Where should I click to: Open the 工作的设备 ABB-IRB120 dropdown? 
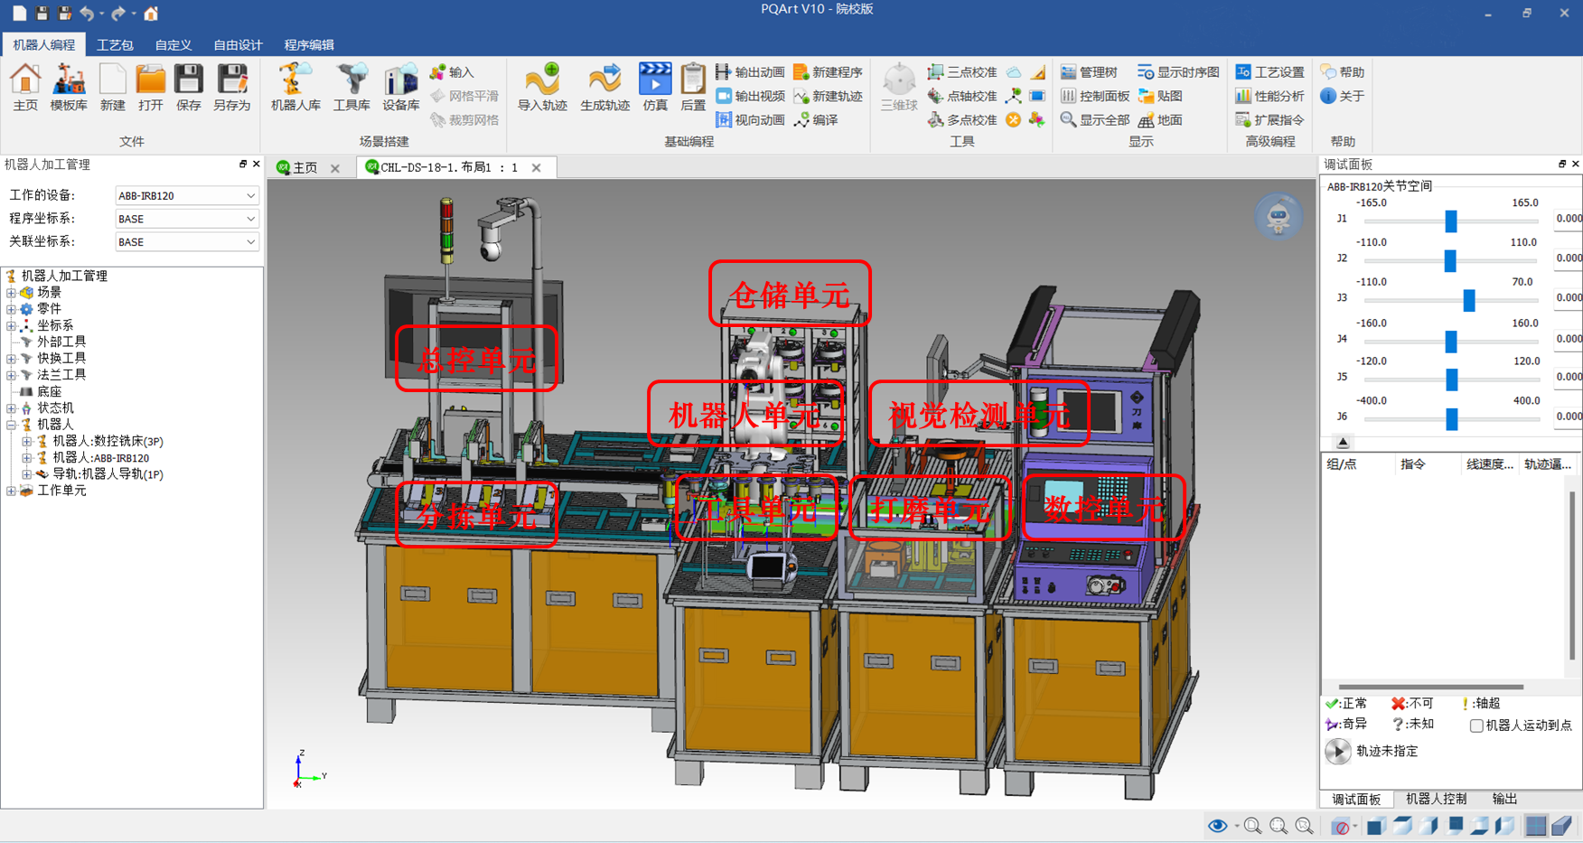click(x=187, y=195)
